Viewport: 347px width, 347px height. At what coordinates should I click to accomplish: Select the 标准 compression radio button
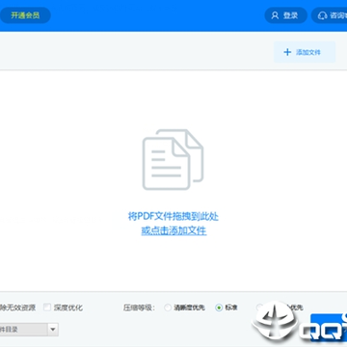tap(219, 307)
